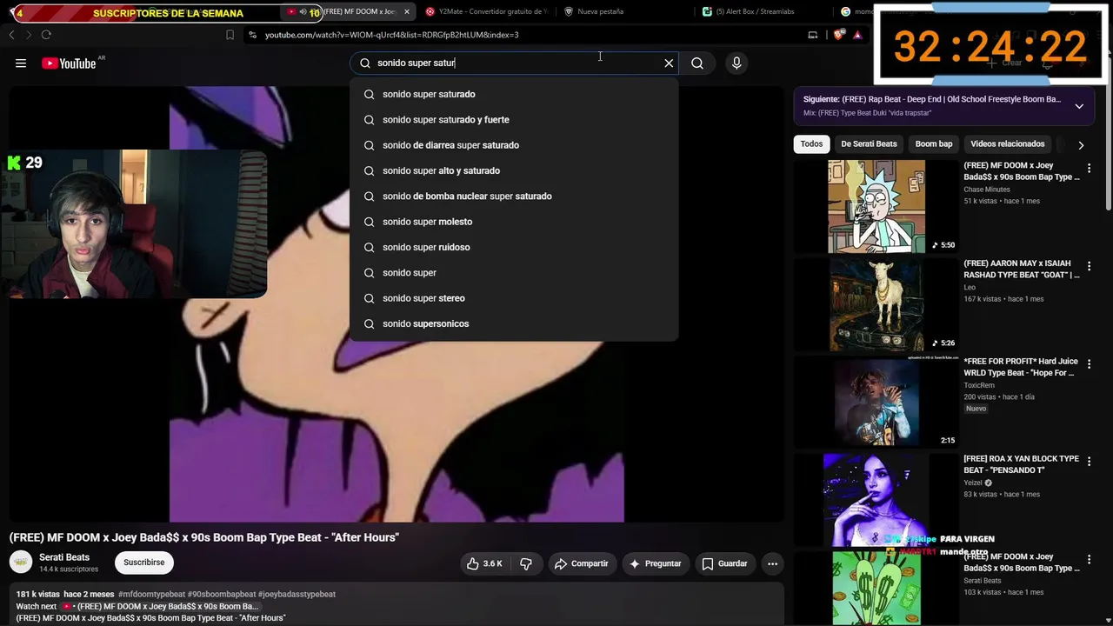Image resolution: width=1113 pixels, height=626 pixels.
Task: Choose 'sonido de diarrea super saturado'
Action: coord(514,145)
